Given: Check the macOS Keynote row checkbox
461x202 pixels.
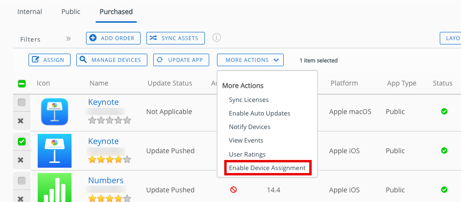Looking at the screenshot, I should coord(21,102).
